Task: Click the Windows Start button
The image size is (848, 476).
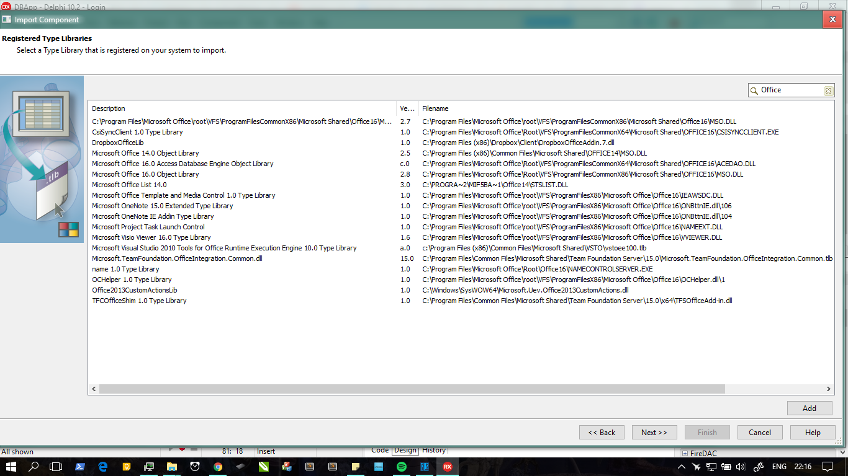Action: pyautogui.click(x=11, y=467)
